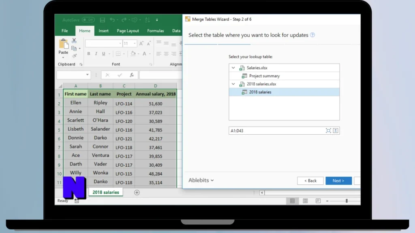Screen dimensions: 415x233
Task: Click the Back button
Action: 310,181
